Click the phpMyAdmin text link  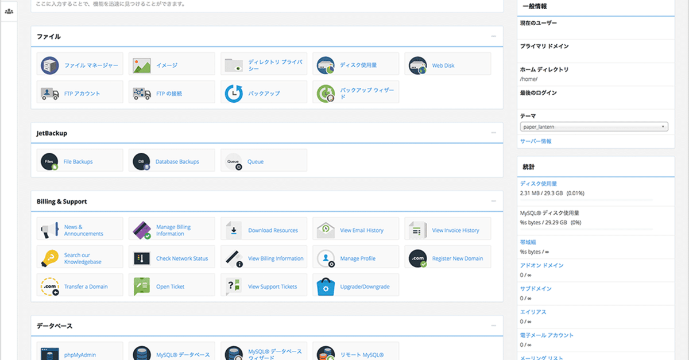click(79, 355)
